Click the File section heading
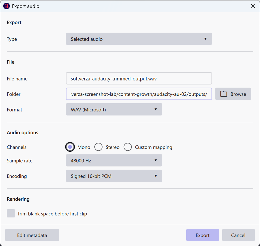The width and height of the screenshot is (260, 246). 11,62
